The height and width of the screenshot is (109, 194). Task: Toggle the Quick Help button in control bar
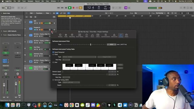coord(9,8)
